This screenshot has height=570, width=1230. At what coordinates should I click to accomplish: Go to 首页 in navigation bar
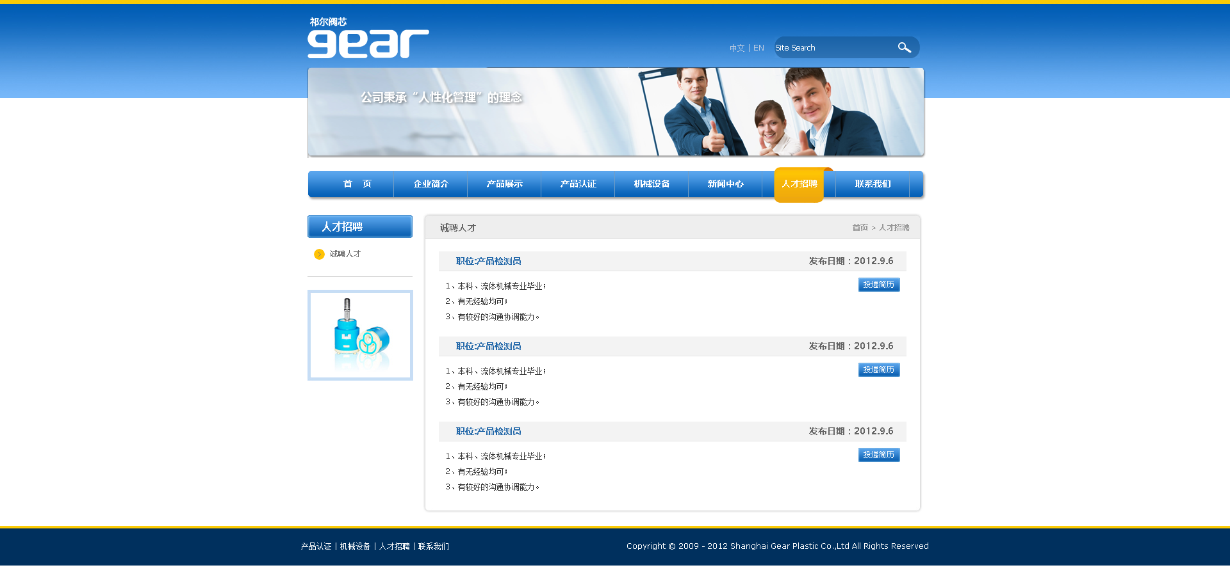click(357, 184)
